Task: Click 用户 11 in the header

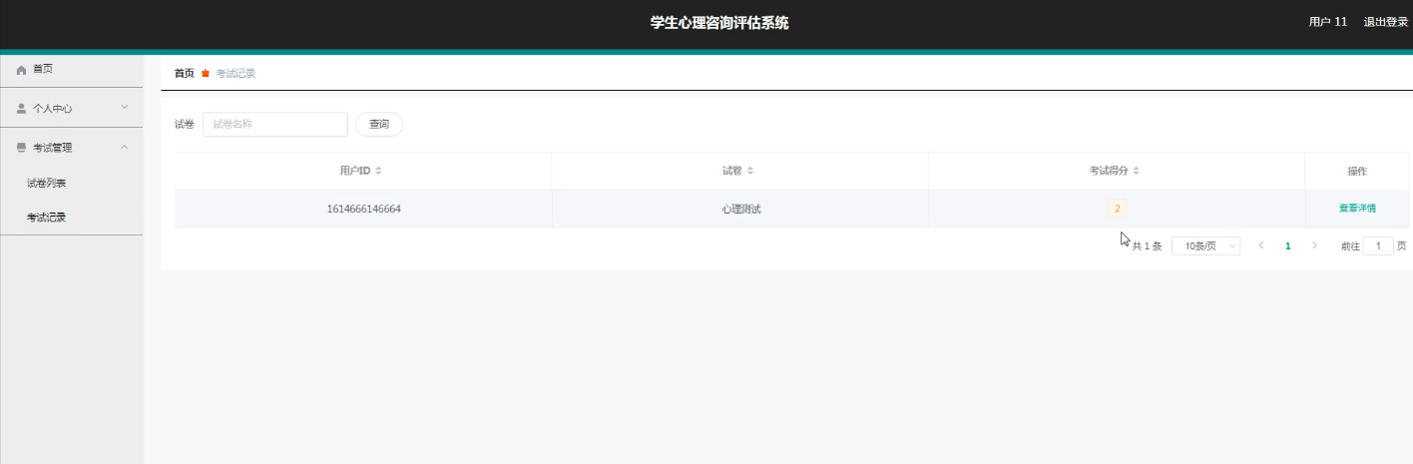Action: tap(1328, 22)
